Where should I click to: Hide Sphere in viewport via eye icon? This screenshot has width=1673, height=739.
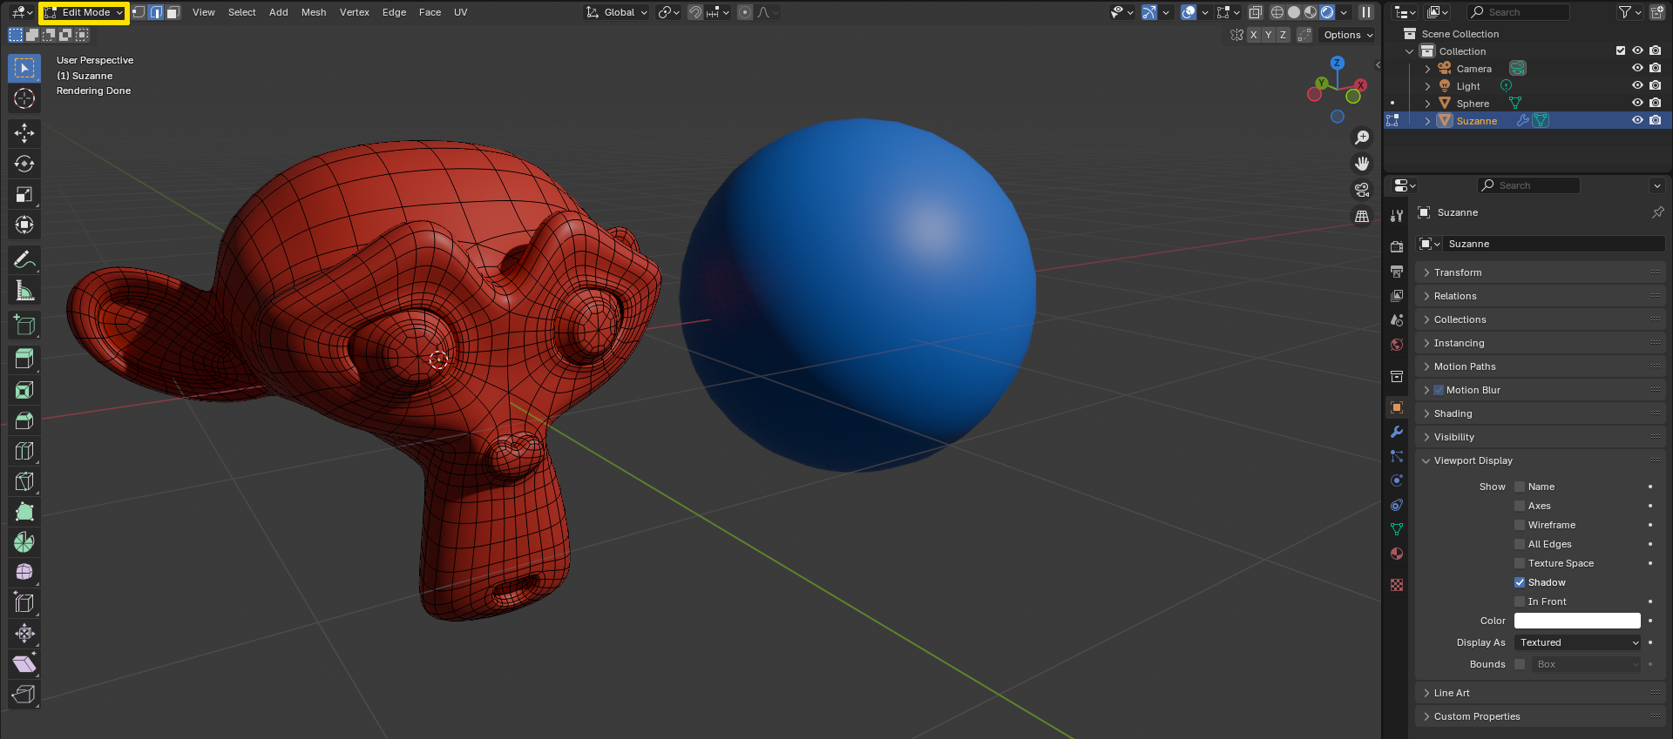point(1637,103)
